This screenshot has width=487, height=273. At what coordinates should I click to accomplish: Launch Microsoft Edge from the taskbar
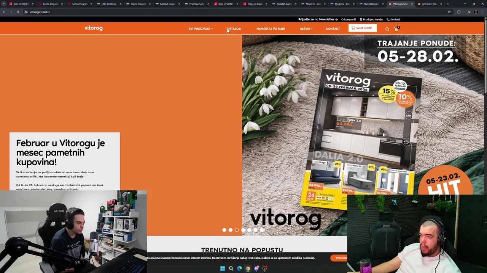(x=239, y=268)
